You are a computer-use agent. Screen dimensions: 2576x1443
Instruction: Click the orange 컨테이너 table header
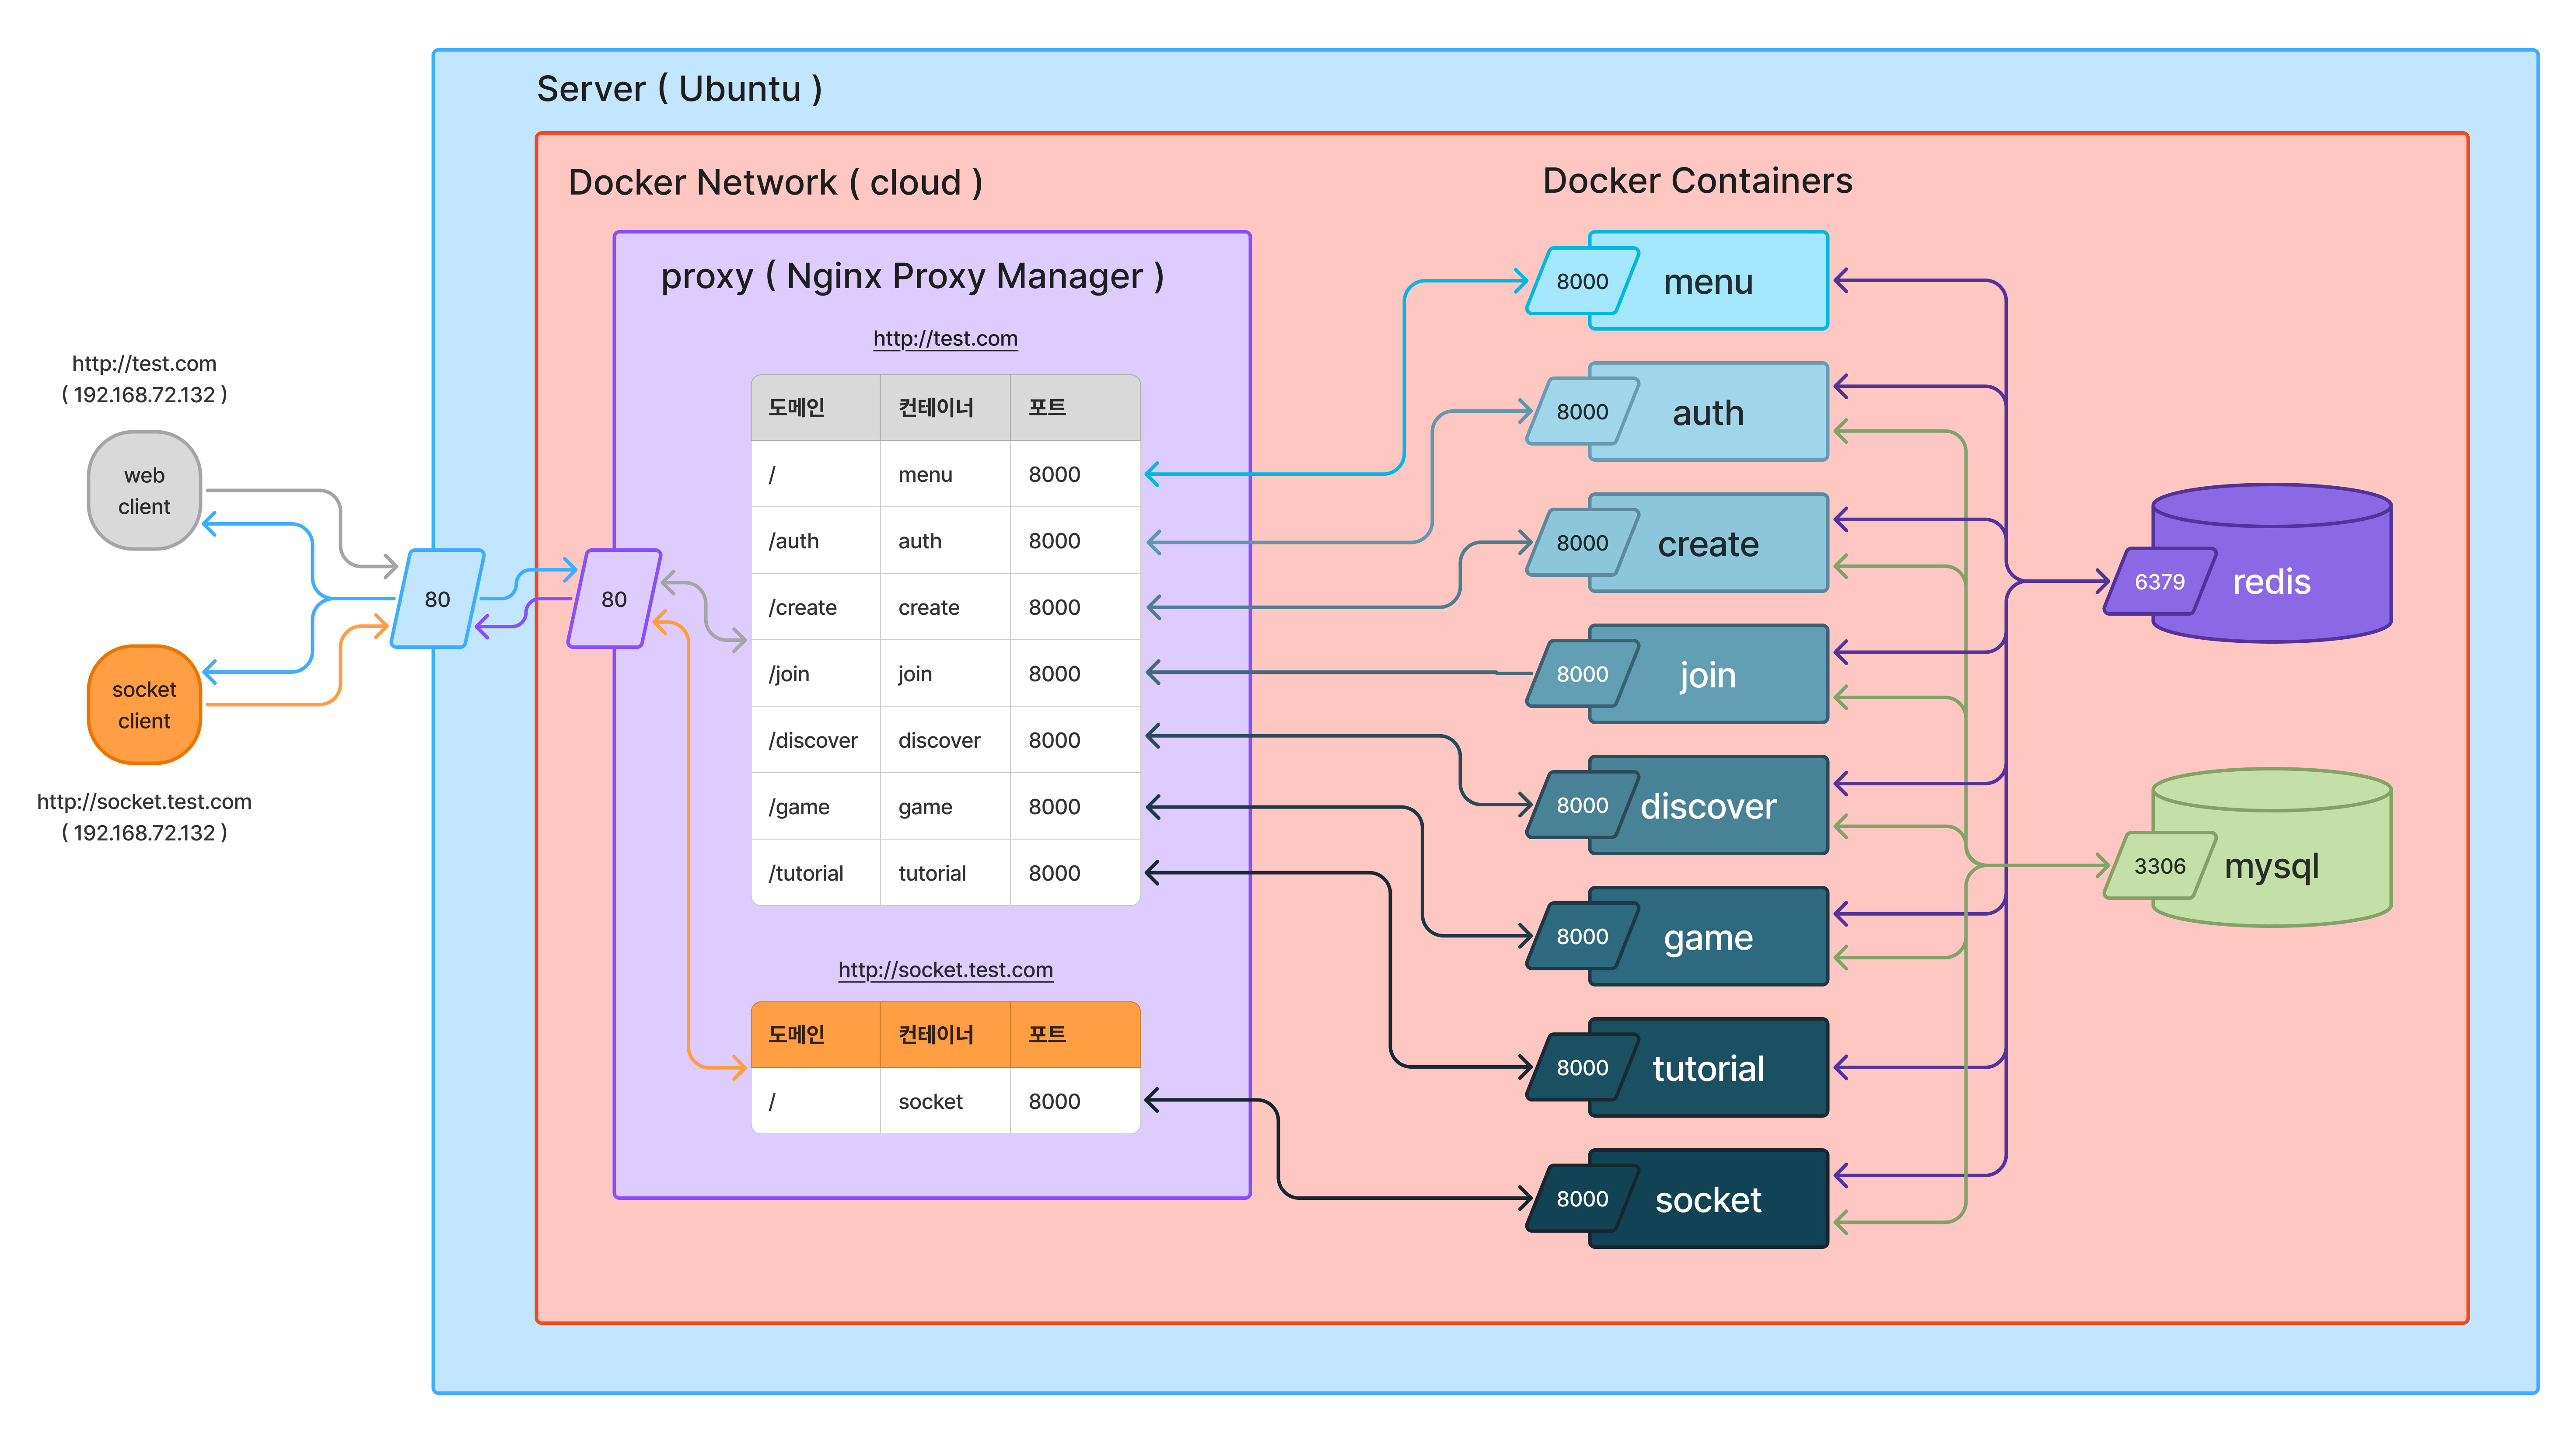pyautogui.click(x=945, y=1034)
